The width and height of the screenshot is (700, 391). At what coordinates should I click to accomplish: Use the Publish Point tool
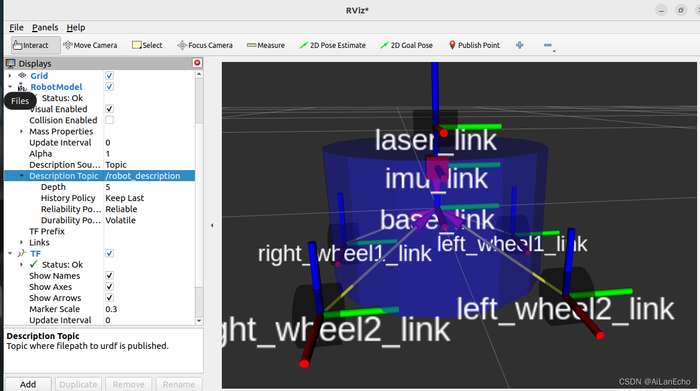[474, 45]
